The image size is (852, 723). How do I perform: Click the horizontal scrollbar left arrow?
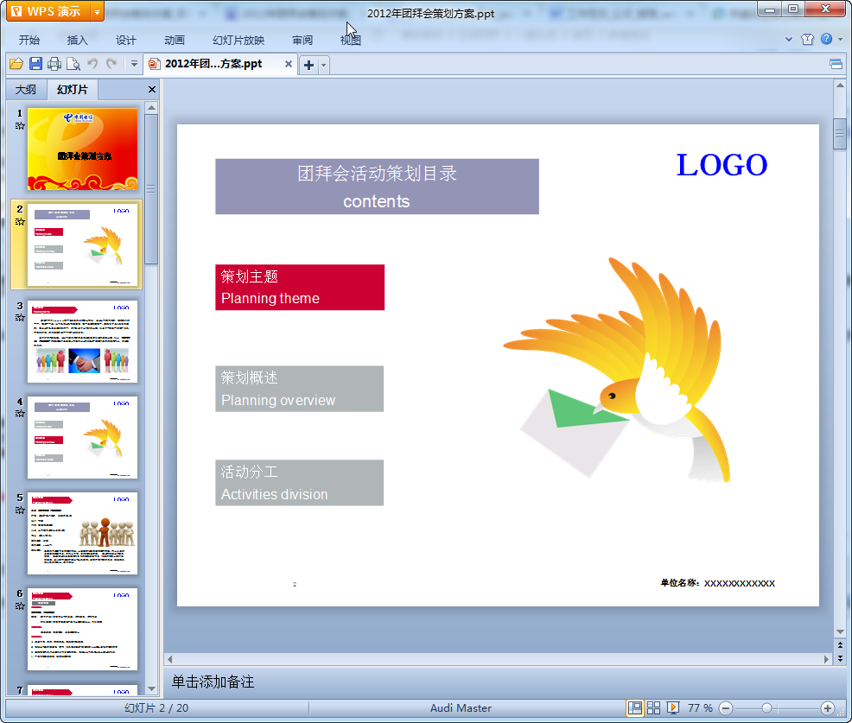coord(169,659)
